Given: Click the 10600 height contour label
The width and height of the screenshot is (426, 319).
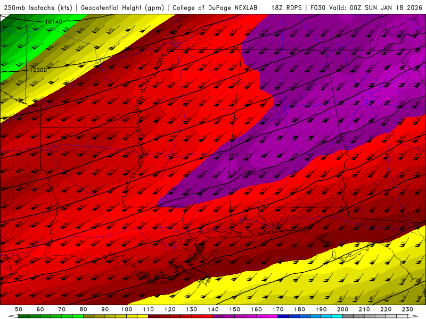Looking at the screenshot, I should point(251,172).
